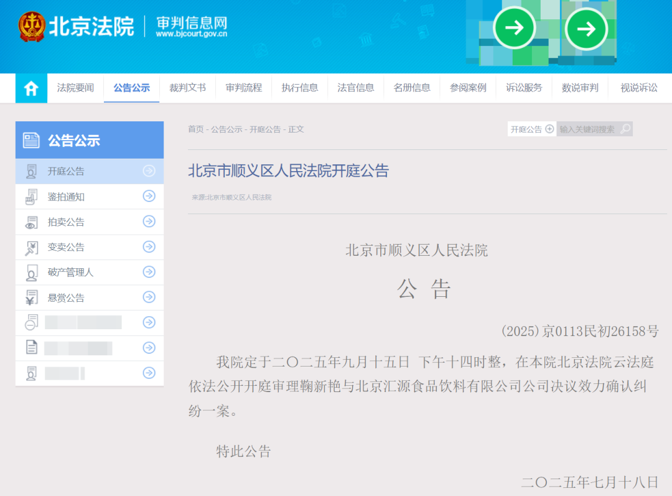Select 开庭公告 in the sidebar
Viewport: 672px width, 496px height.
[90, 171]
